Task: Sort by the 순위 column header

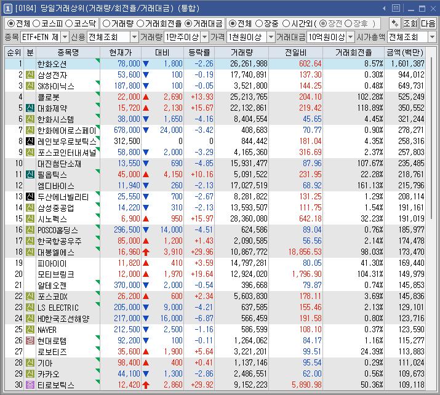Action: click(14, 52)
